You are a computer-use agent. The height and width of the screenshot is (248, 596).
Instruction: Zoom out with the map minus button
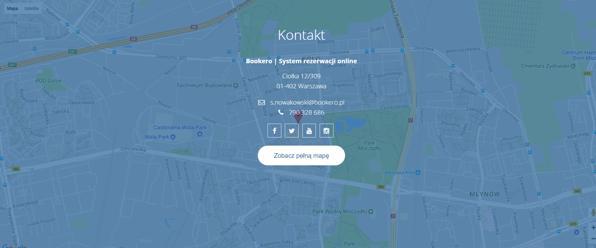593,239
